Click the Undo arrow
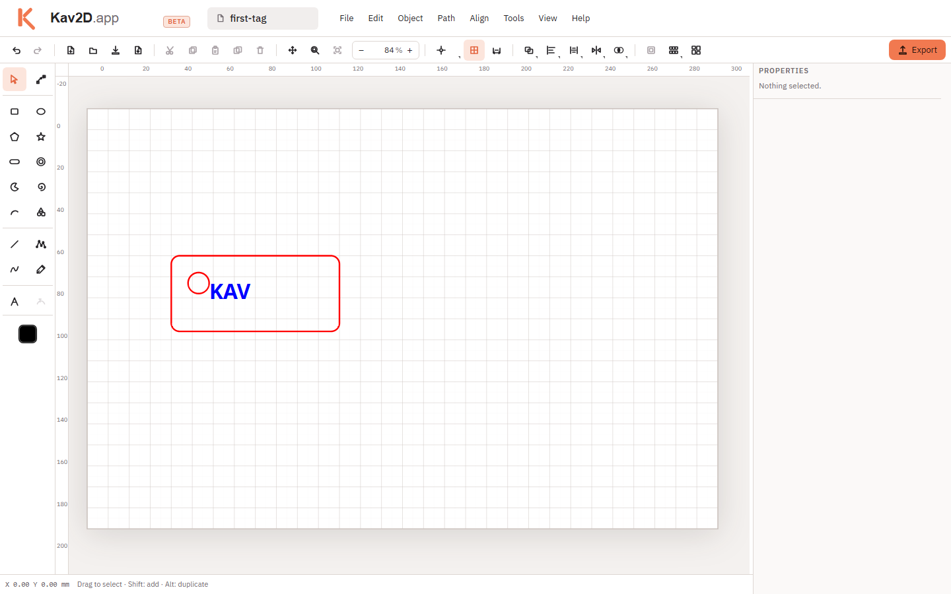The width and height of the screenshot is (951, 594). [x=17, y=50]
